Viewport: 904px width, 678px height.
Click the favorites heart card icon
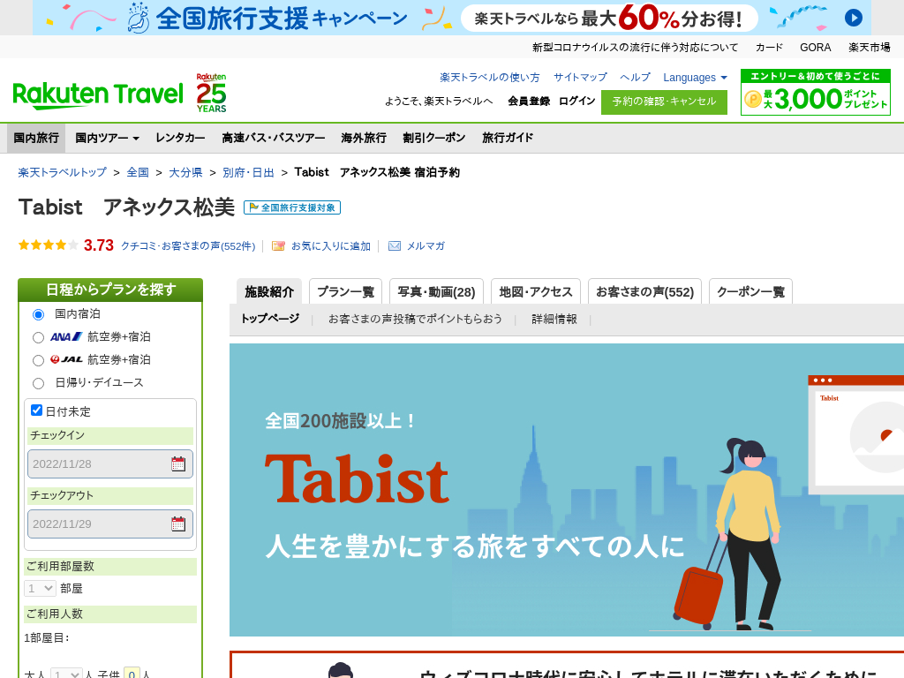[x=278, y=246]
